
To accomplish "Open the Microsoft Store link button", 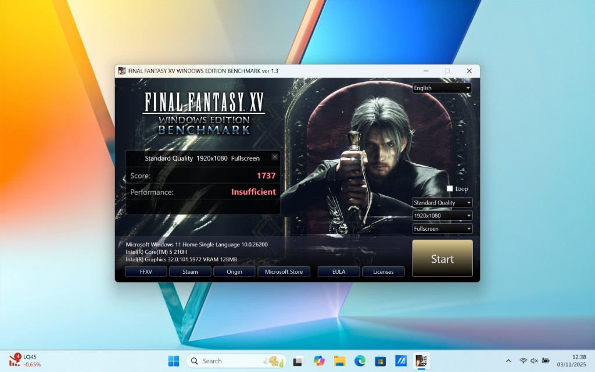I will click(284, 271).
